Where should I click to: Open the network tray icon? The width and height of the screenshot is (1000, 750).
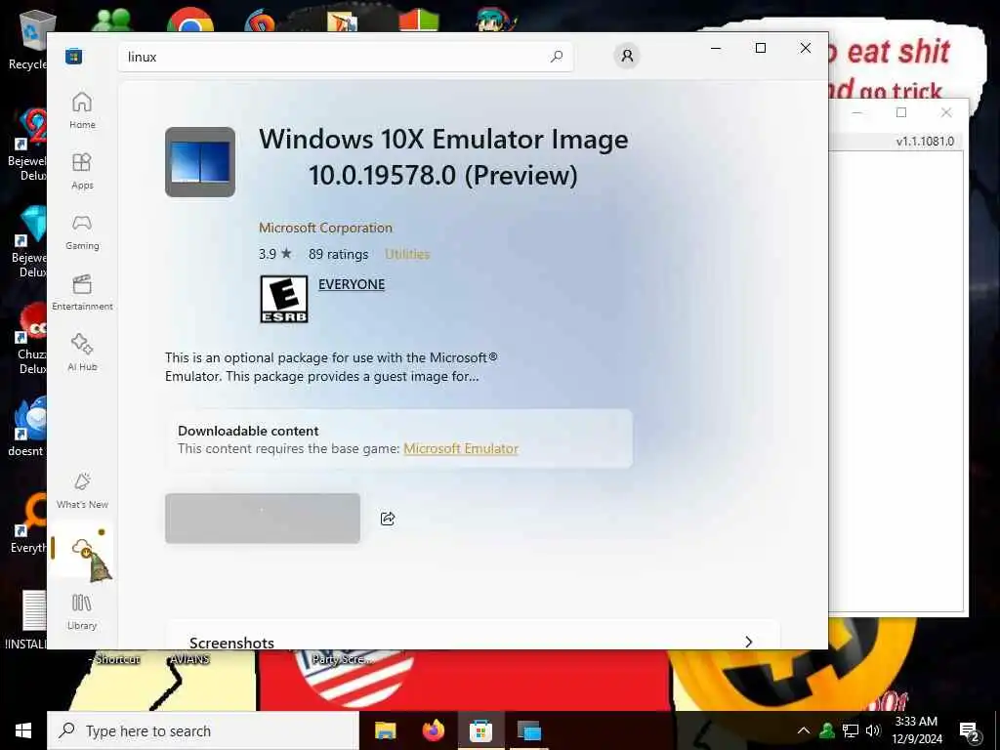tap(851, 730)
